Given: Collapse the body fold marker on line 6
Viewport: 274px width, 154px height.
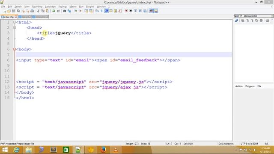Looking at the screenshot, I should [15, 49].
